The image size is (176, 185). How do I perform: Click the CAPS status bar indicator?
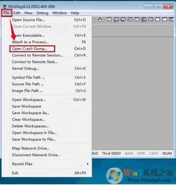point(154,154)
